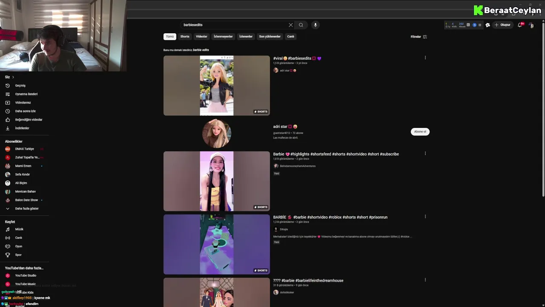Open more options for #viral #barbiesedits video
545x307 pixels.
pos(425,58)
